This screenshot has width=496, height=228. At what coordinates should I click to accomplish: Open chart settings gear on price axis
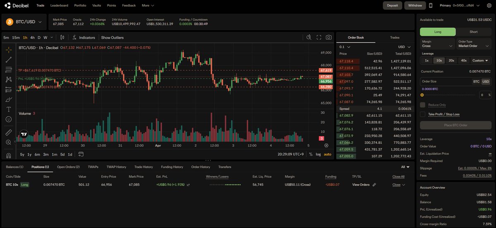327,145
